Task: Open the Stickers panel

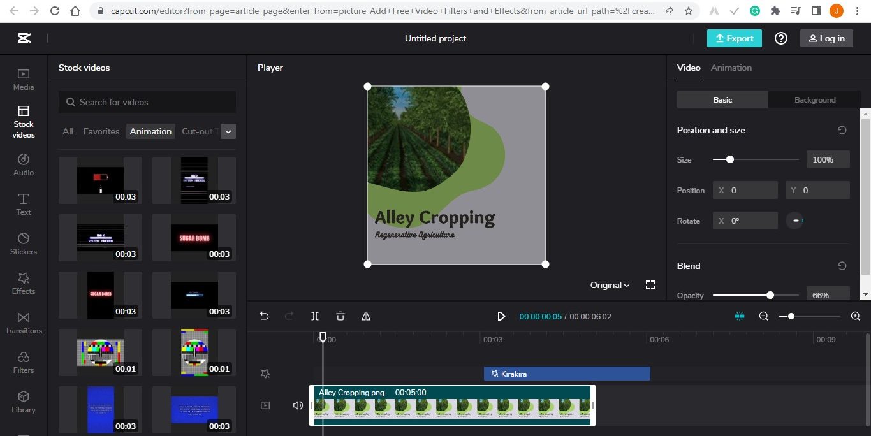Action: coord(23,243)
